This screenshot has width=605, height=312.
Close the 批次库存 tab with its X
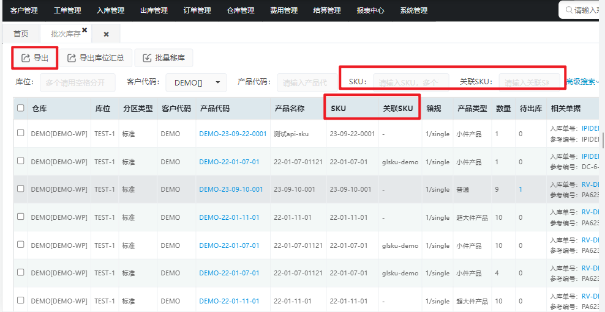(x=85, y=30)
